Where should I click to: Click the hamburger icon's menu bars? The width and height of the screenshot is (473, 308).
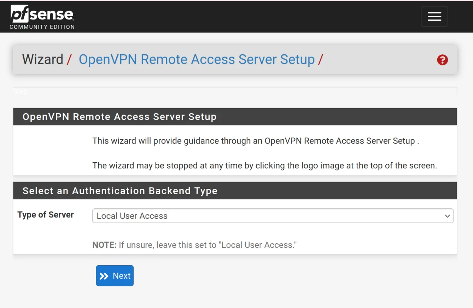[x=434, y=16]
